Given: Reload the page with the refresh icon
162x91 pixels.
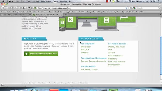Looking at the screenshot, I should 13,8.
